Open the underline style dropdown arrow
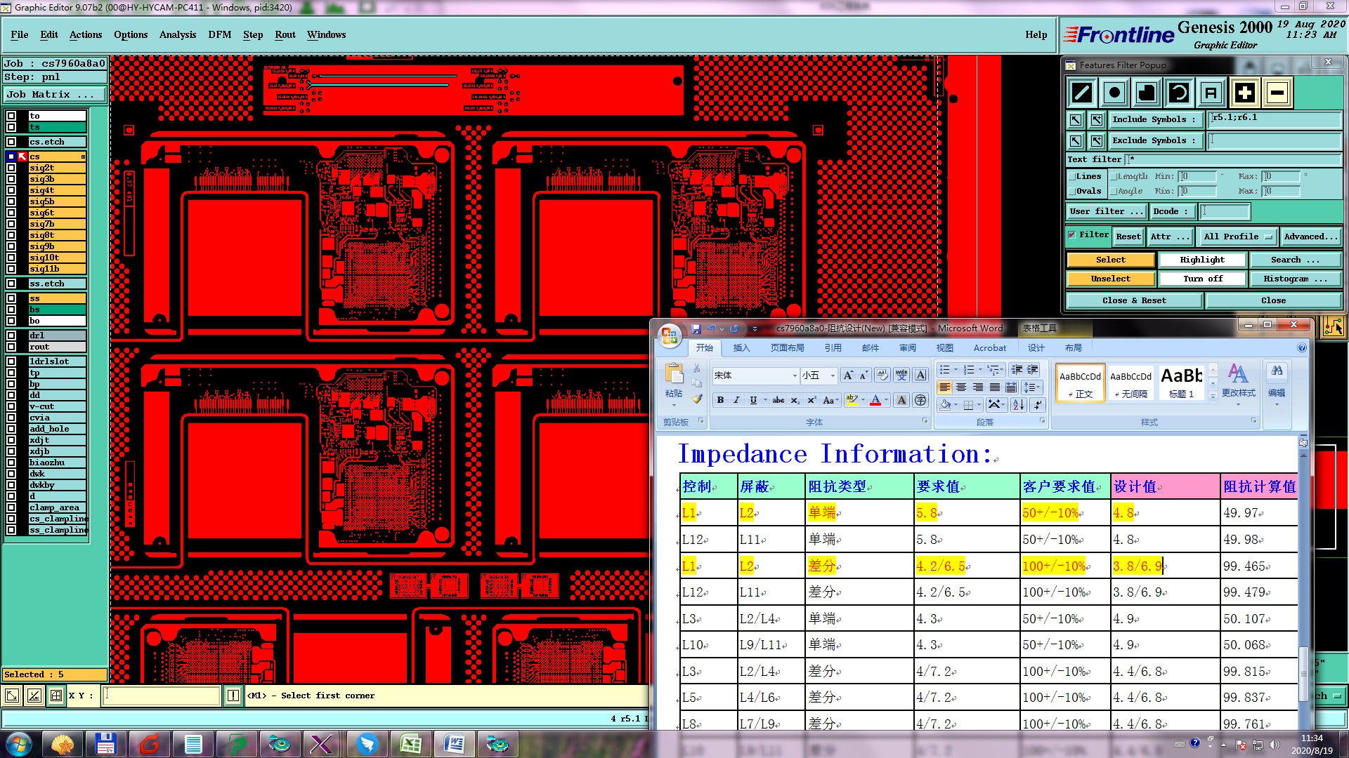 764,400
